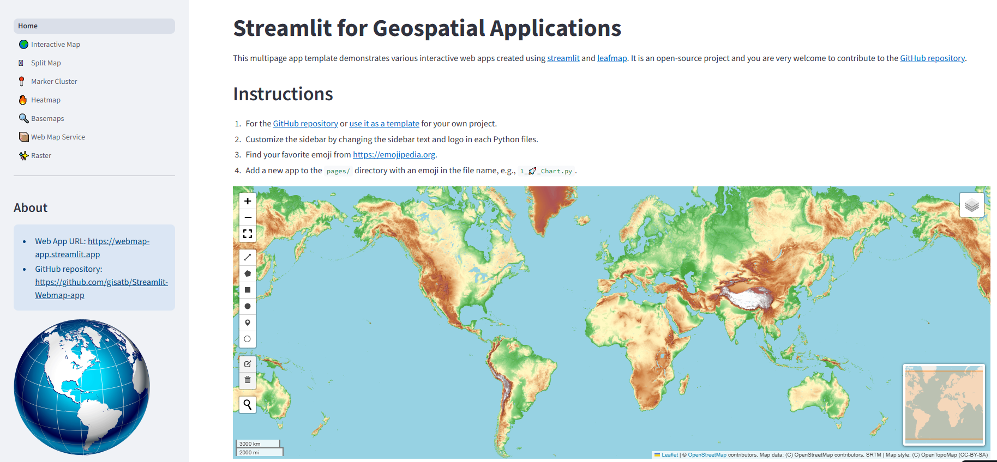Viewport: 997px width, 462px height.
Task: Open the Marker Cluster page
Action: 53,82
